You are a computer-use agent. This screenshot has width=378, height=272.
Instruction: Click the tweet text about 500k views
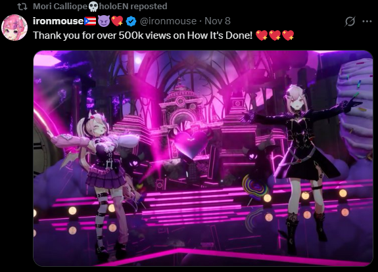[x=143, y=35]
